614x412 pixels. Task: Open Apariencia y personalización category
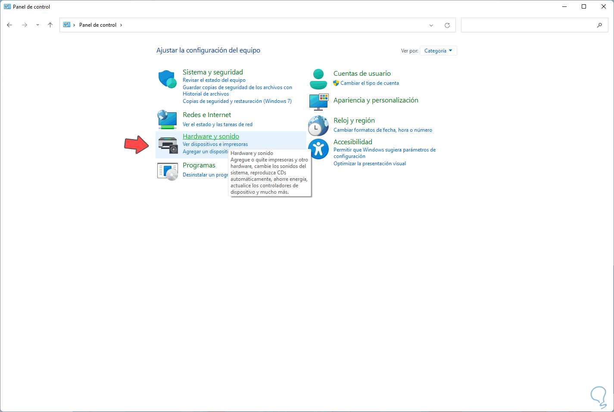[376, 100]
